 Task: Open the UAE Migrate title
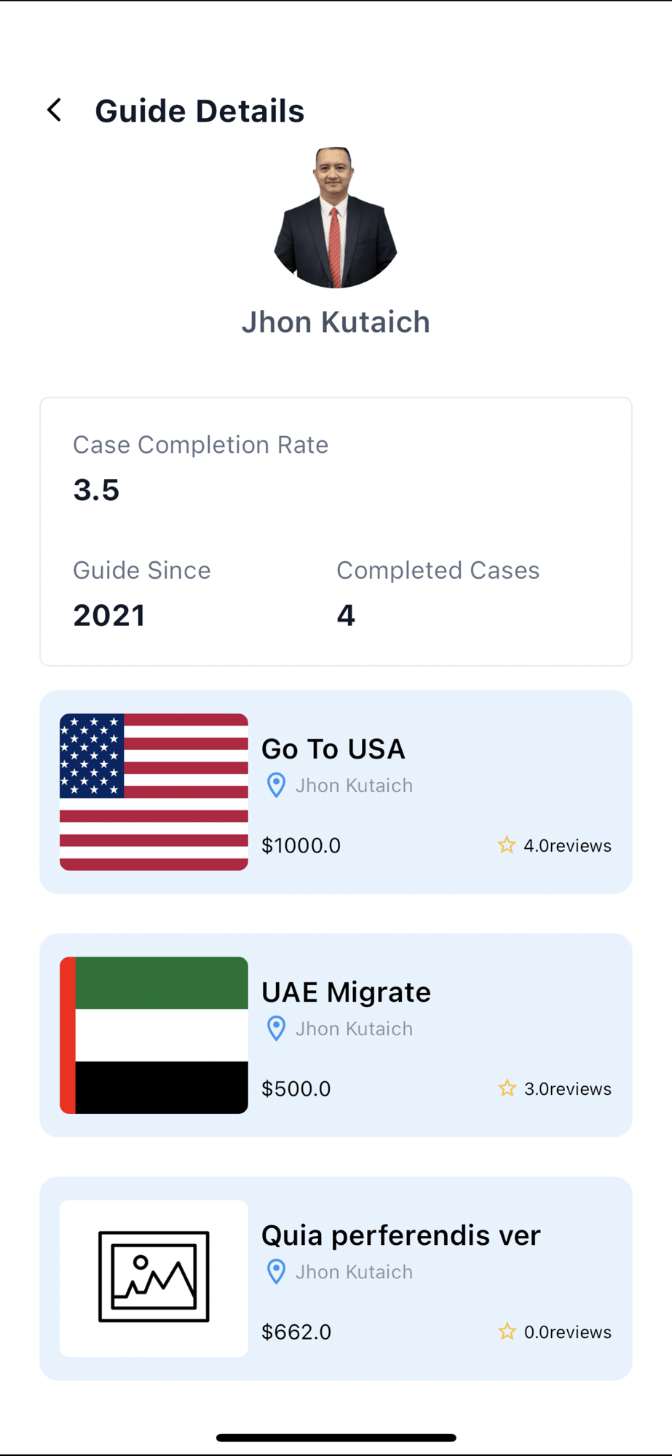click(x=346, y=992)
